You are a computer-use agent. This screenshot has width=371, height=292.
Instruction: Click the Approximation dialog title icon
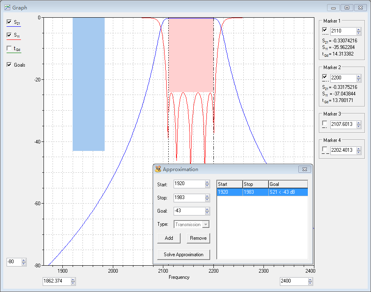(158, 169)
